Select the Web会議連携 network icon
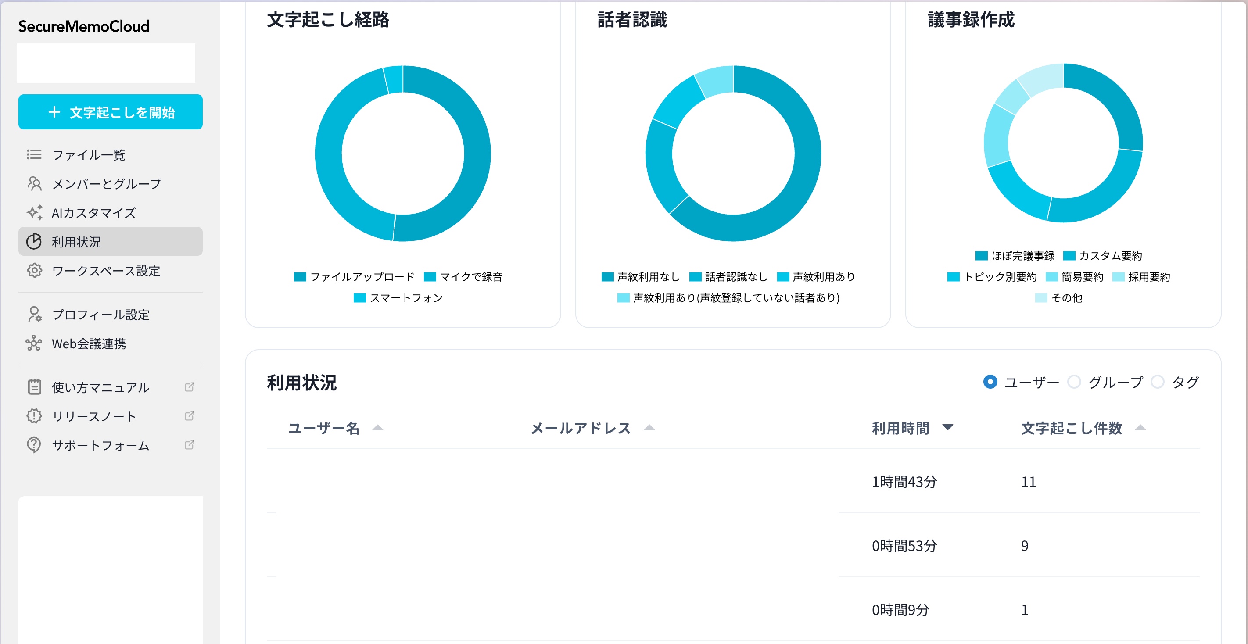This screenshot has height=644, width=1248. tap(33, 344)
